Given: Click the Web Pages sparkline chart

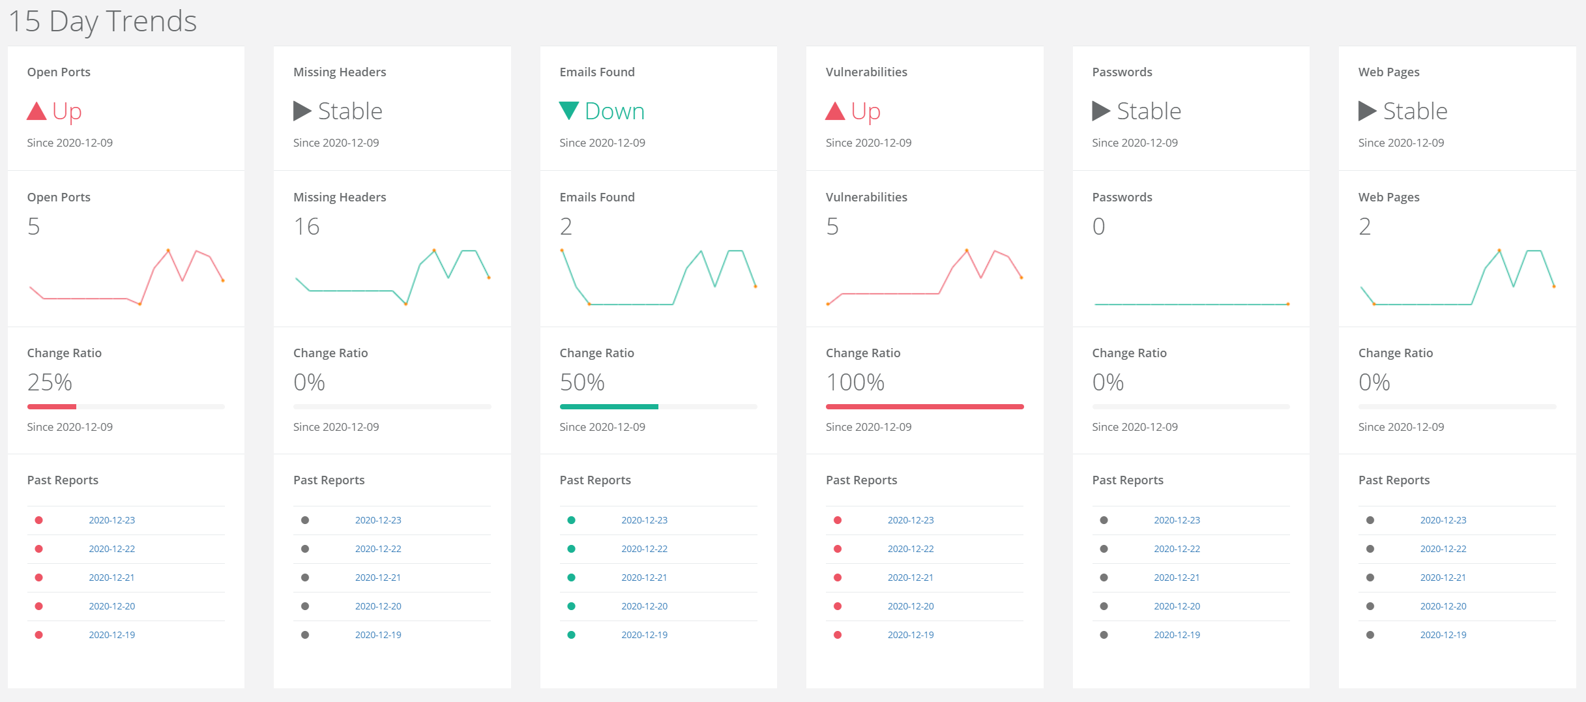Looking at the screenshot, I should [1458, 277].
